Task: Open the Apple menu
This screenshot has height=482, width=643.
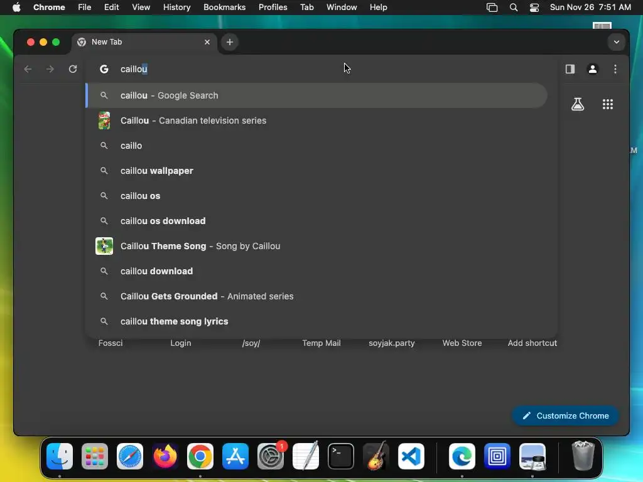Action: click(x=16, y=8)
